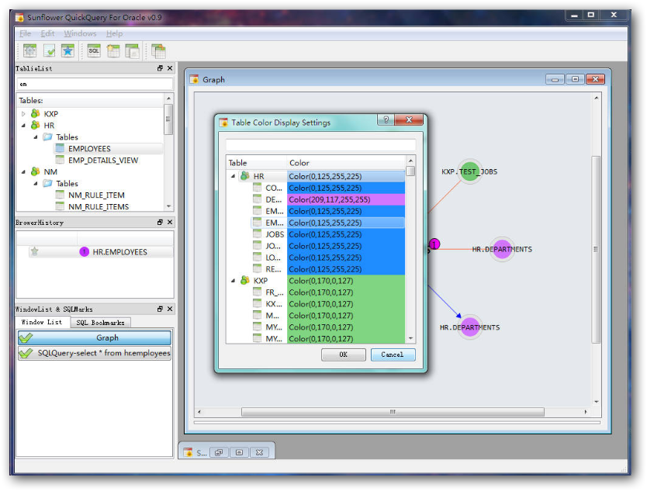Confirm color settings with OK button
The height and width of the screenshot is (491, 647).
344,354
